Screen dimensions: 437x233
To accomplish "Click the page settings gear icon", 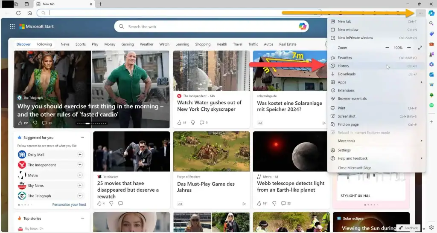I will (431, 227).
